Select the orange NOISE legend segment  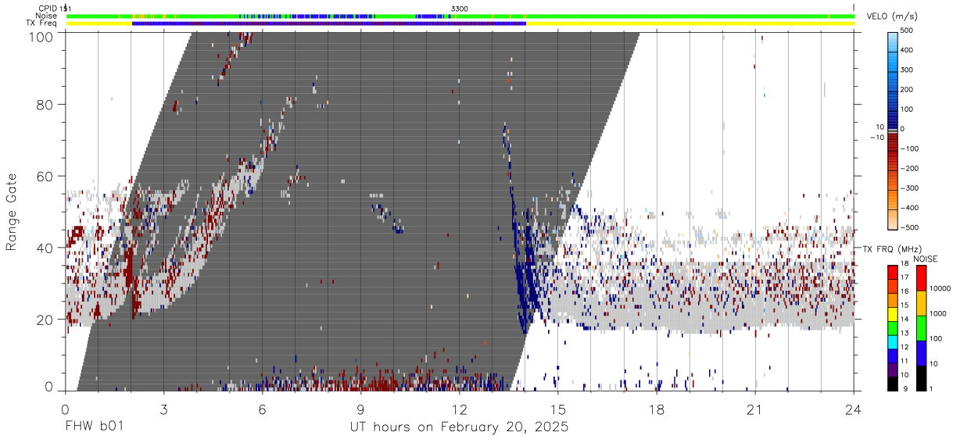pyautogui.click(x=920, y=303)
